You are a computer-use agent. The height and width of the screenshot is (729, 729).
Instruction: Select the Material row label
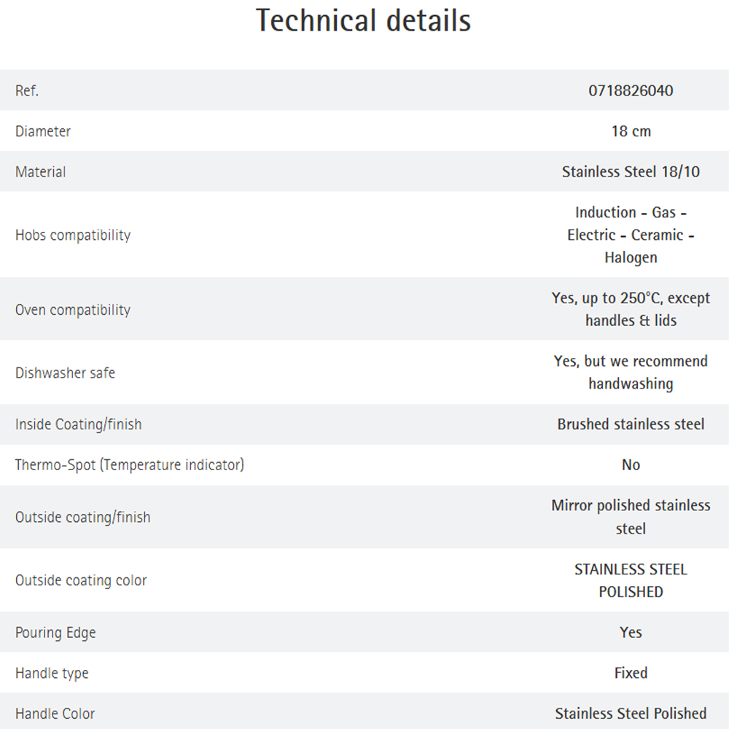point(40,171)
